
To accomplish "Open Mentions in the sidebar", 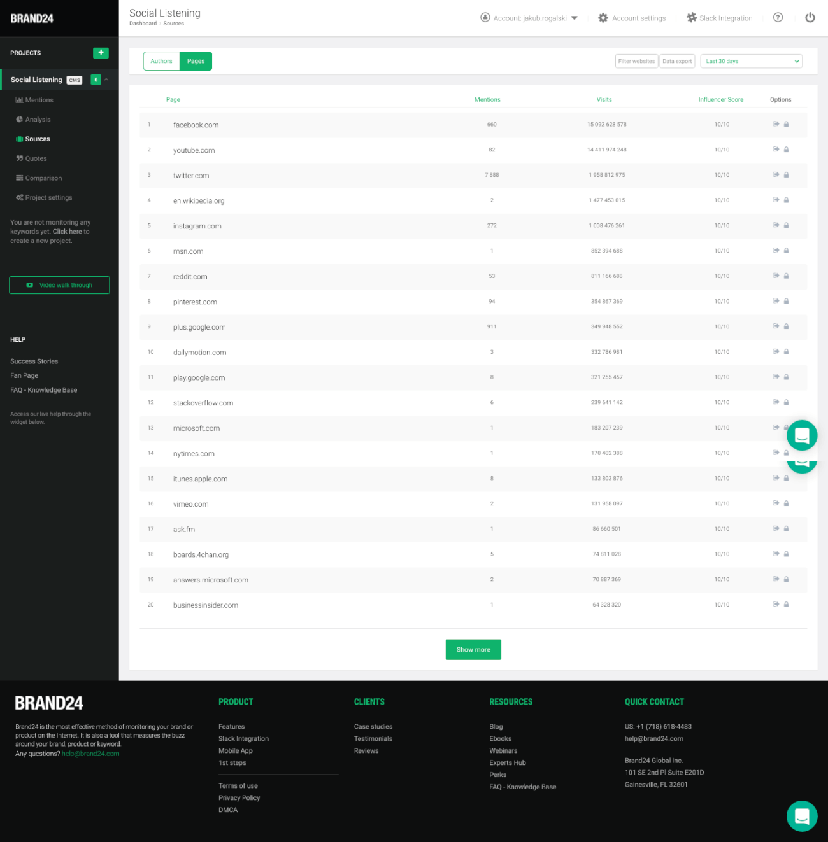I will click(34, 100).
